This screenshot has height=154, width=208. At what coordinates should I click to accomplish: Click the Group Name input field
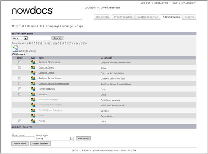click(23, 139)
